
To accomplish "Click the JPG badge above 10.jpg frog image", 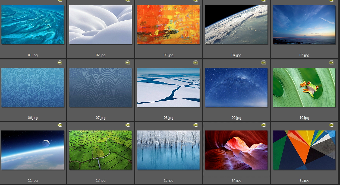I will pos(331,62).
